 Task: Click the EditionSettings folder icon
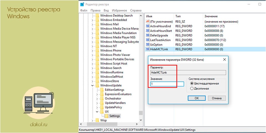tap(102, 90)
